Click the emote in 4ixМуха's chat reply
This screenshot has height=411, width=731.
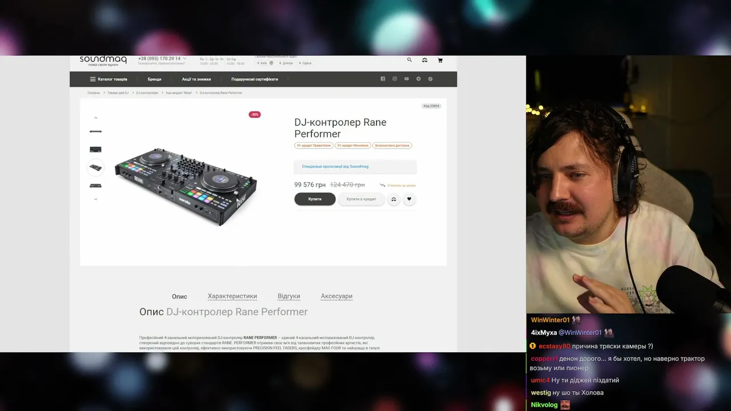tap(609, 333)
